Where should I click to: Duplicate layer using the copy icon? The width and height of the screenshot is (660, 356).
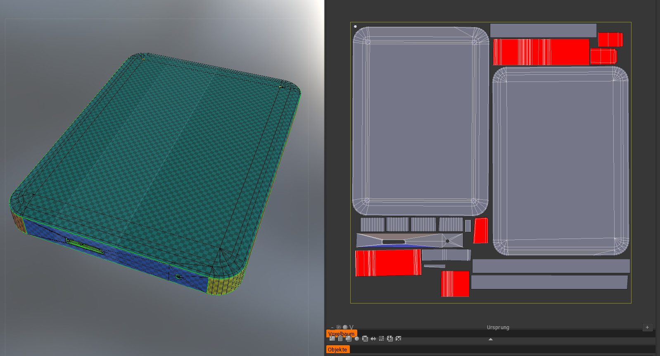[349, 339]
